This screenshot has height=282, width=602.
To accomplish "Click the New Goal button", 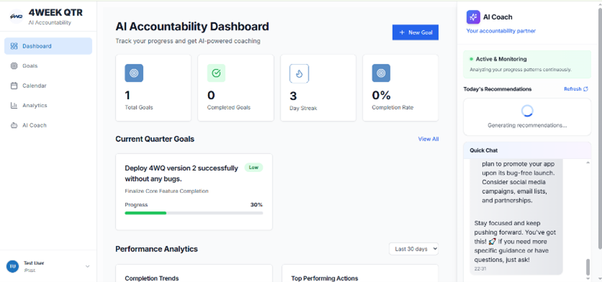I will click(x=416, y=32).
